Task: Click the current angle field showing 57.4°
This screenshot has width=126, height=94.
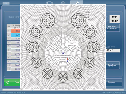Action: (113, 51)
